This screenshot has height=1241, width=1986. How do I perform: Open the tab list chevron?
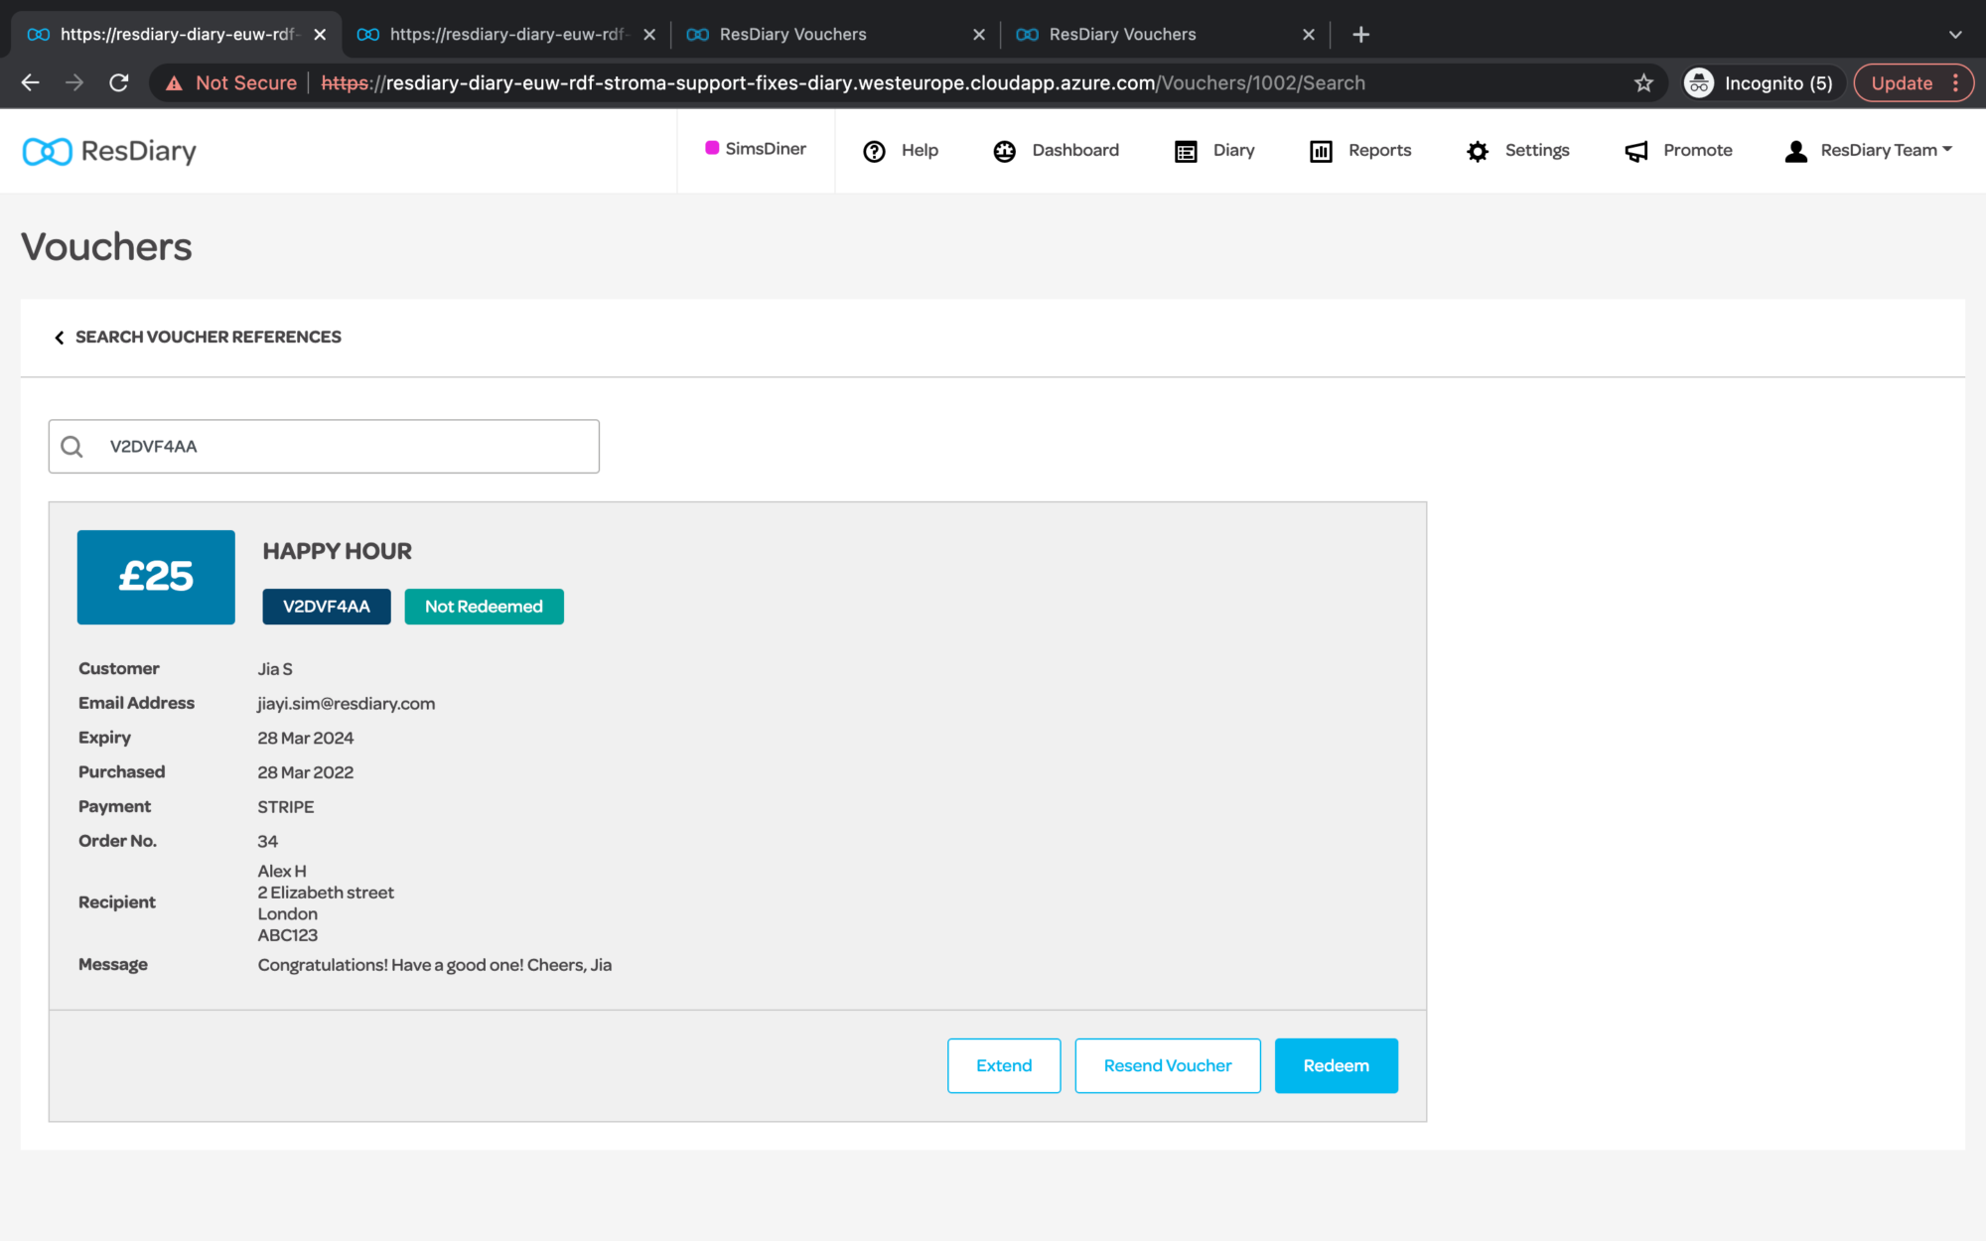click(1955, 35)
